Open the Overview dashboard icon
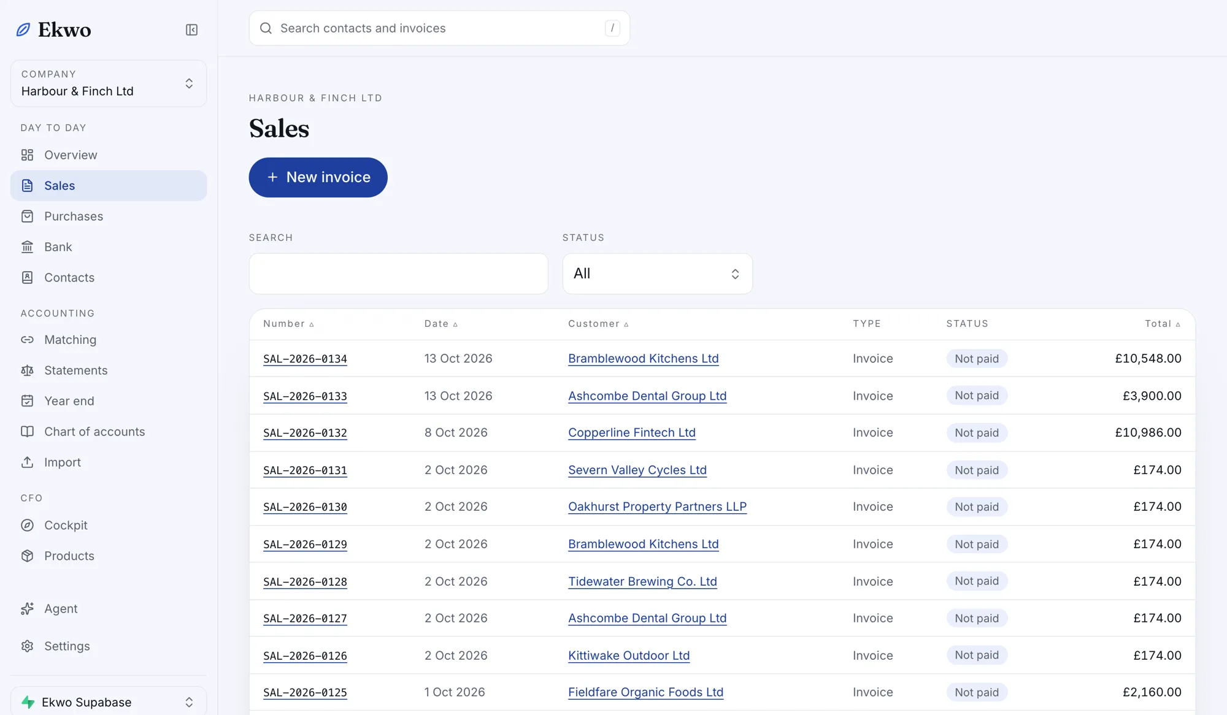Image resolution: width=1227 pixels, height=715 pixels. click(27, 155)
